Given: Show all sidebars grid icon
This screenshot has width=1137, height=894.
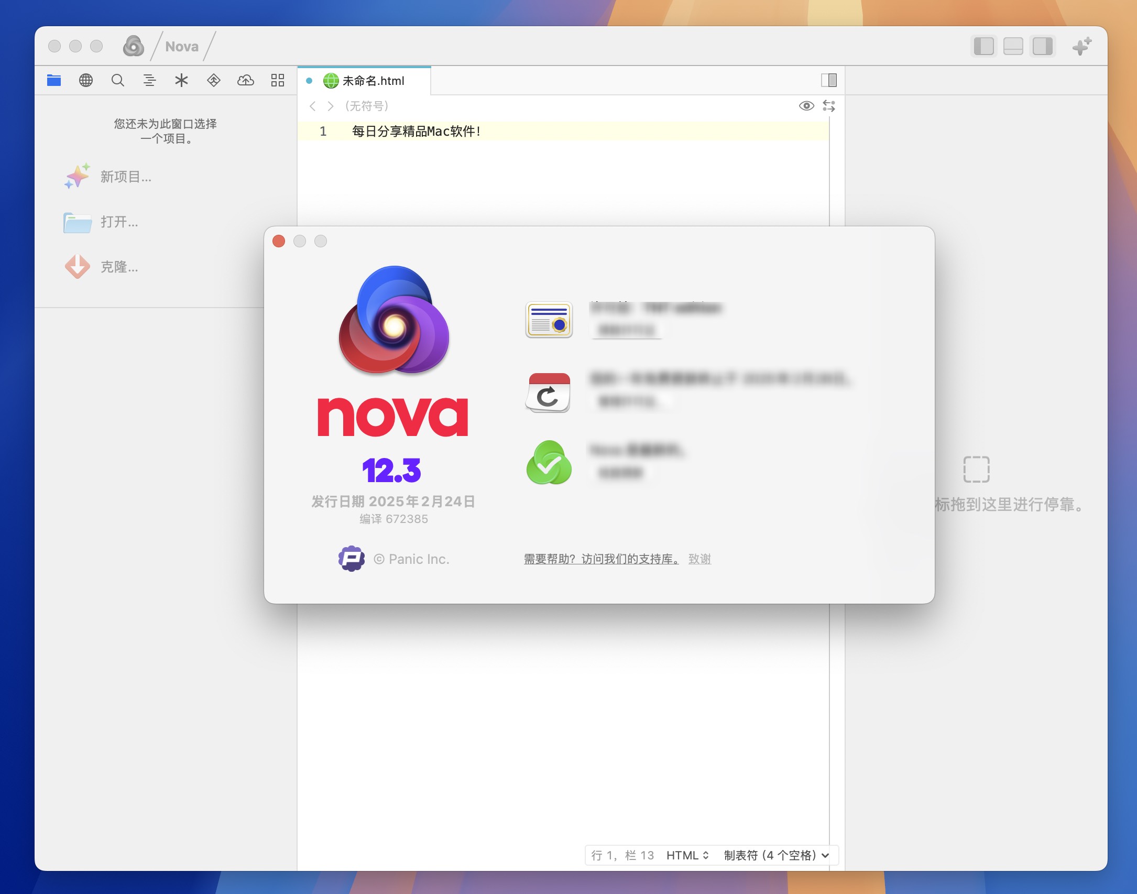Looking at the screenshot, I should click(x=278, y=80).
